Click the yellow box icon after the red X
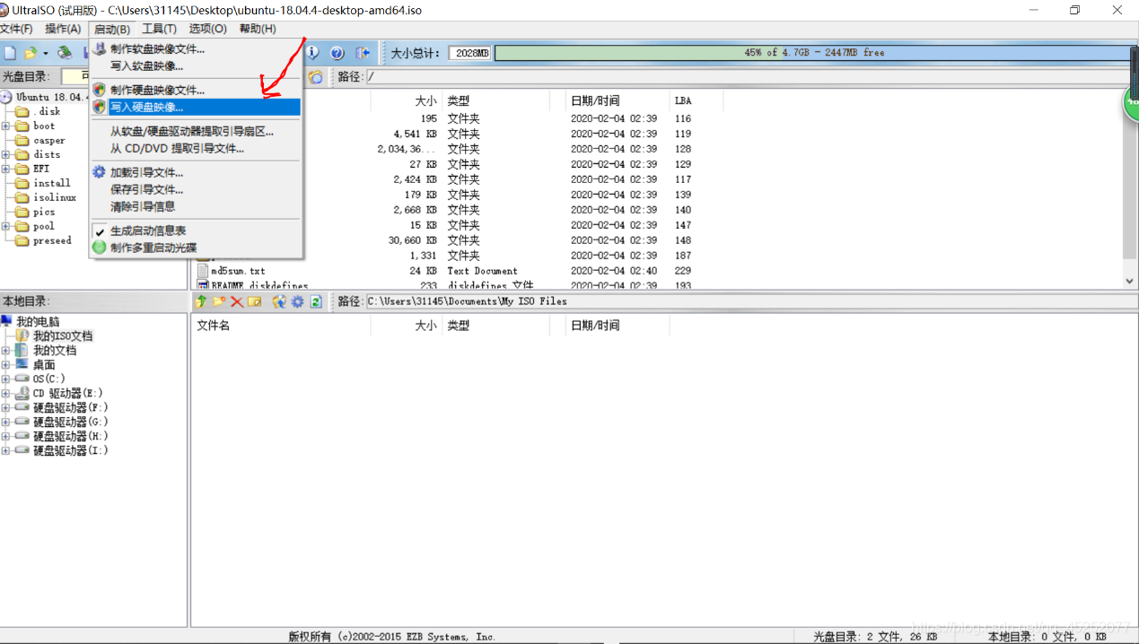The height and width of the screenshot is (644, 1139). pyautogui.click(x=255, y=301)
